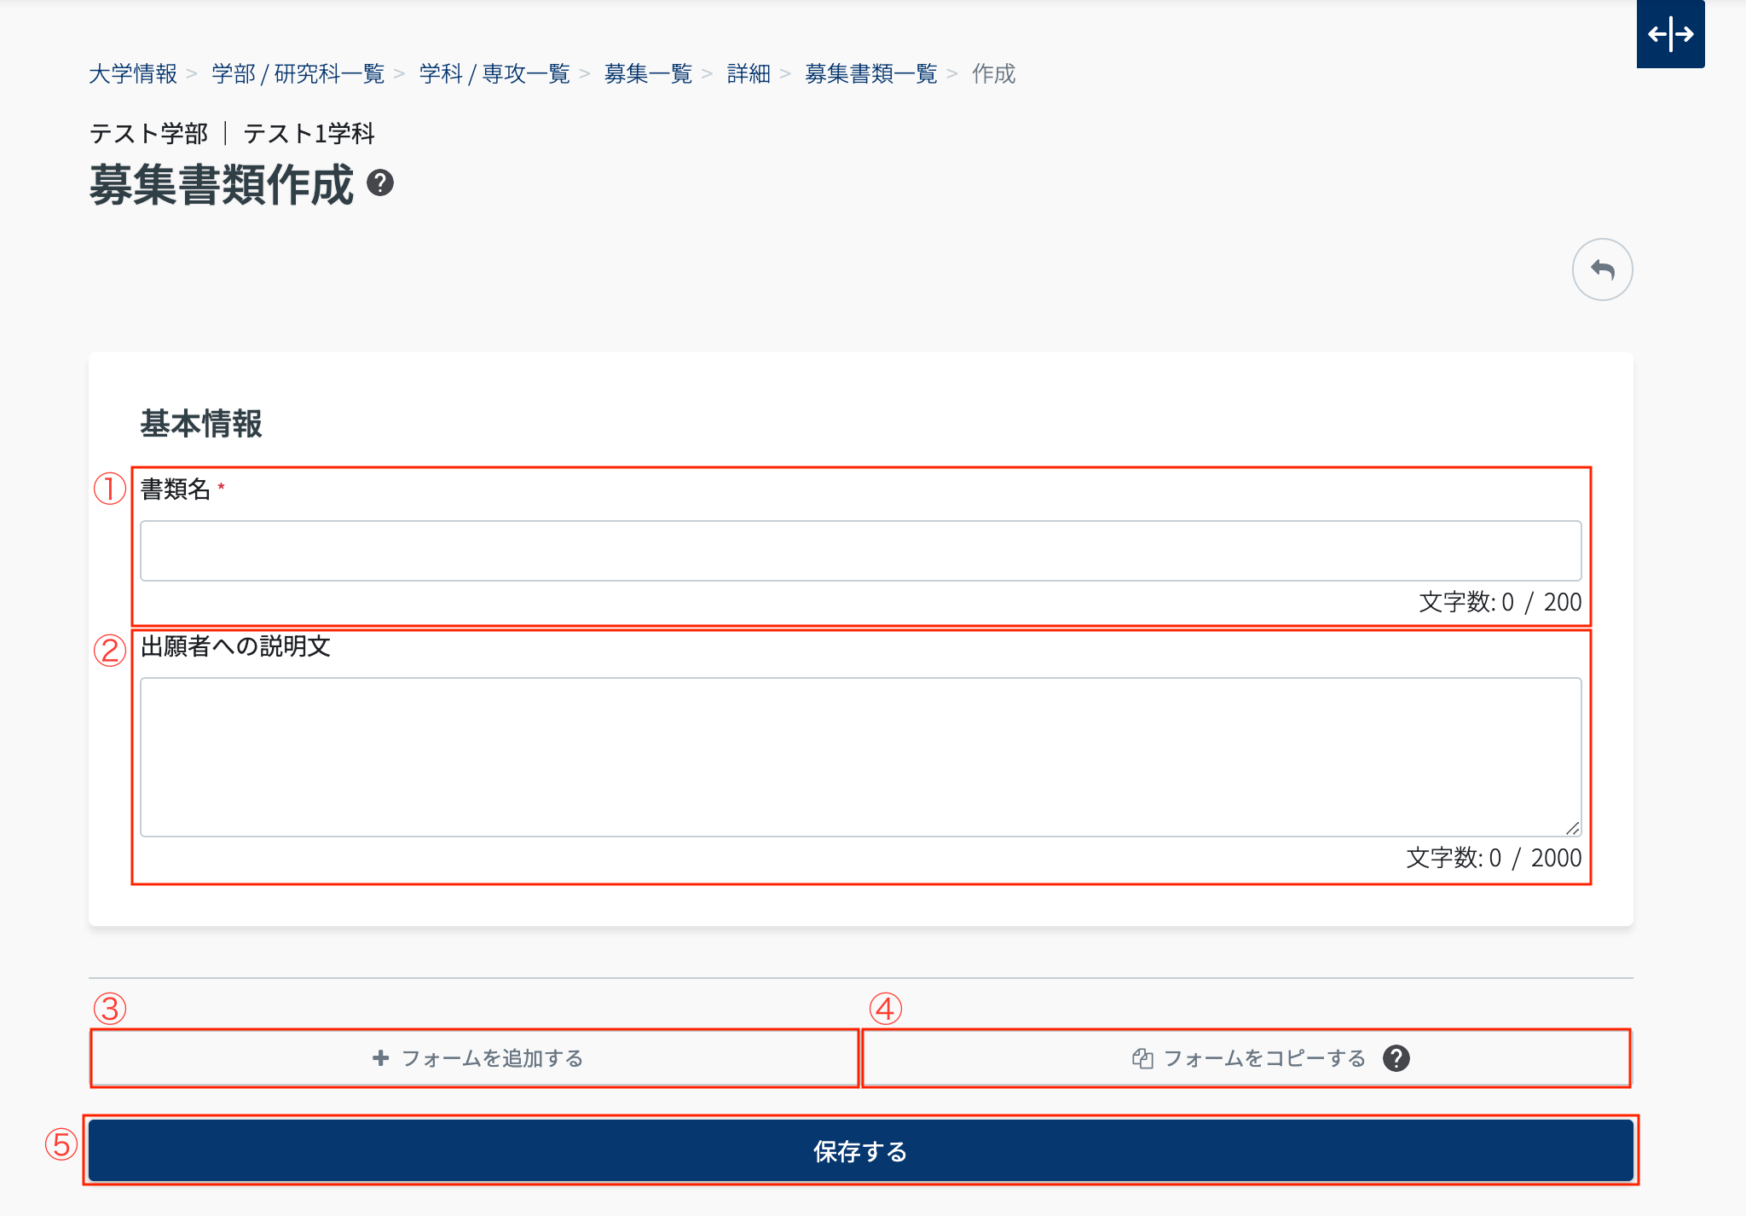The width and height of the screenshot is (1746, 1216).
Task: Click the 保存する button
Action: point(860,1151)
